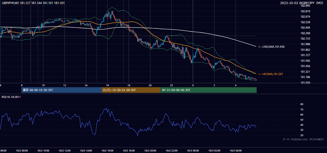Click the 2023-10-02 GBP/JPY (M5) chart title
Screen dimensions: 327x153
pyautogui.click(x=302, y=3)
